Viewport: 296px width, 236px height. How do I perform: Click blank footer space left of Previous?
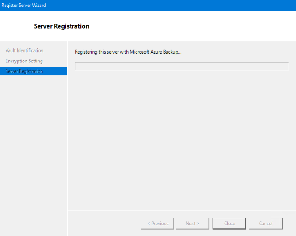(104, 224)
